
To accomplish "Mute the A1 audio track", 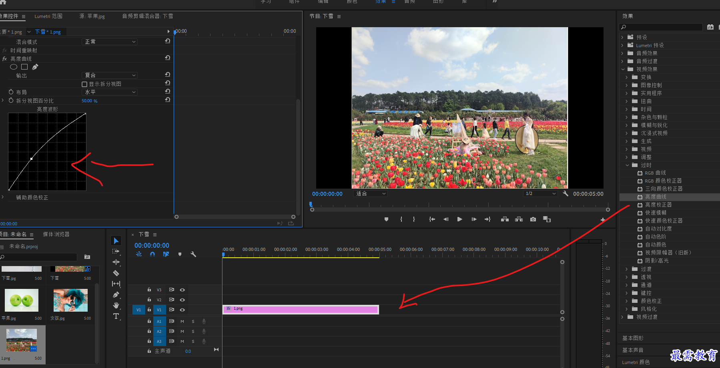I will click(x=182, y=321).
